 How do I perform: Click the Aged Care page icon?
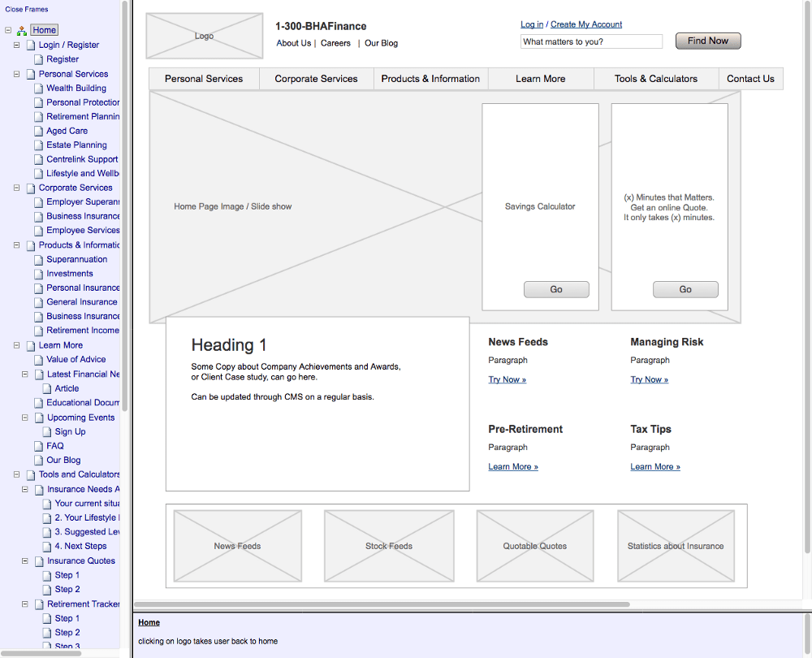pos(37,131)
